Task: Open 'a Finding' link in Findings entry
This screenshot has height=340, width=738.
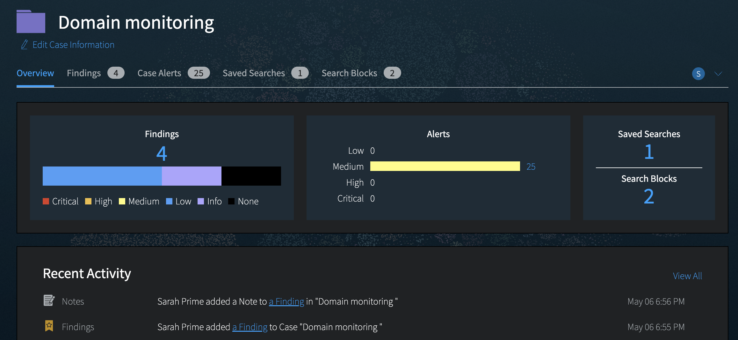Action: pyautogui.click(x=250, y=327)
